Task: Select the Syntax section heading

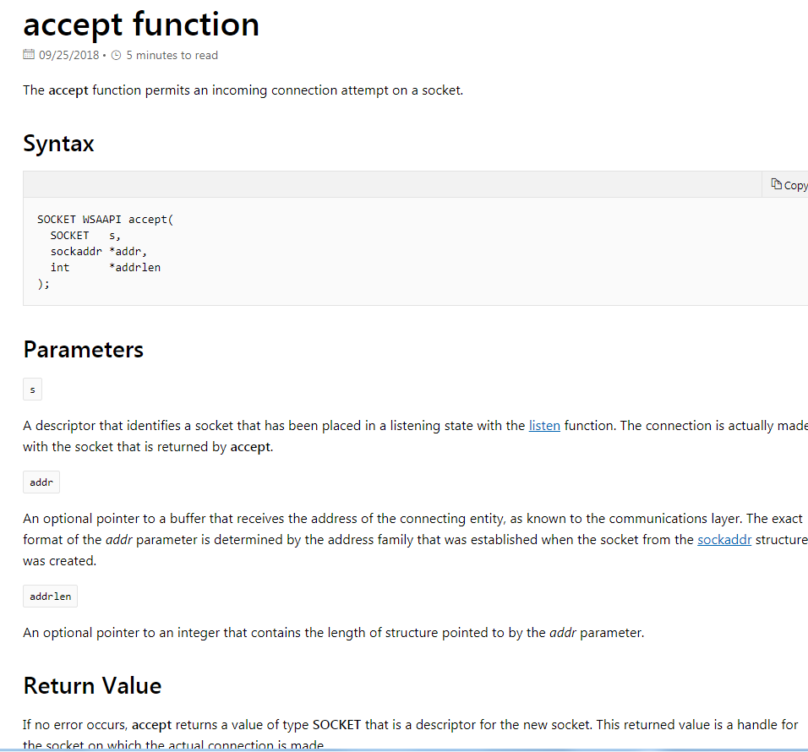Action: point(58,143)
